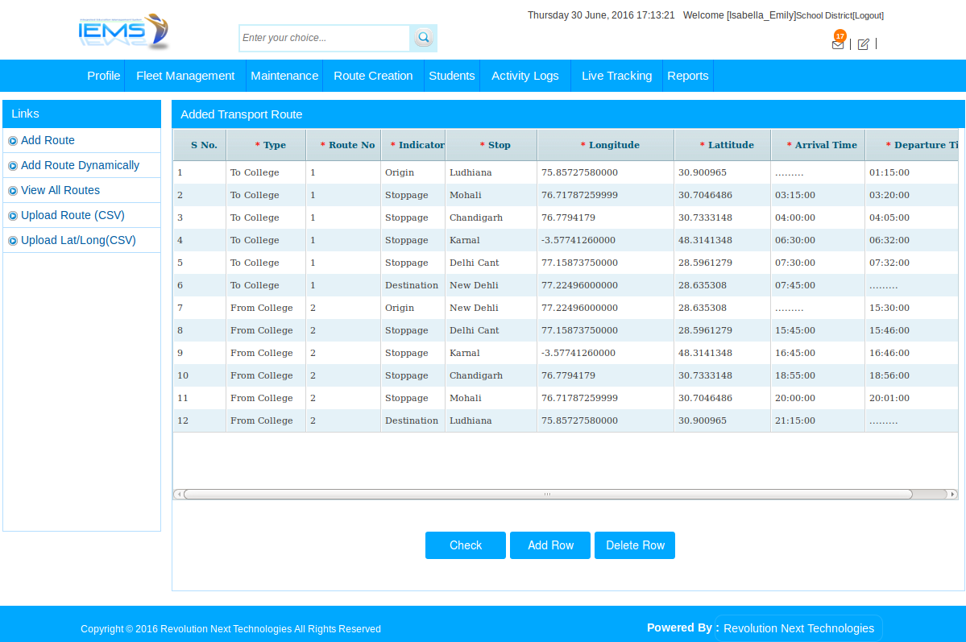
Task: Click the table scrollbar left arrow
Action: pyautogui.click(x=179, y=494)
